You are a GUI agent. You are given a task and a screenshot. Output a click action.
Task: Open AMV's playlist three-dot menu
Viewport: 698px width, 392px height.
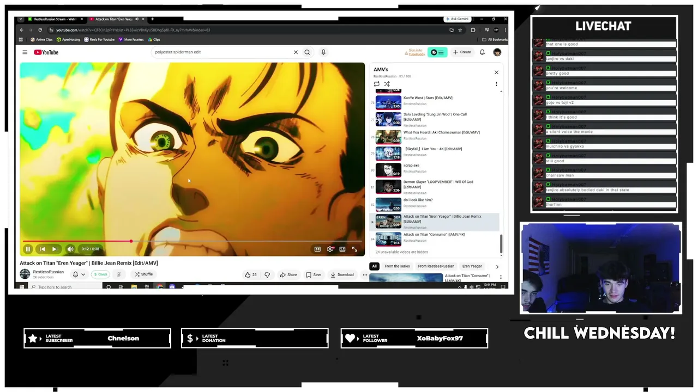(496, 84)
